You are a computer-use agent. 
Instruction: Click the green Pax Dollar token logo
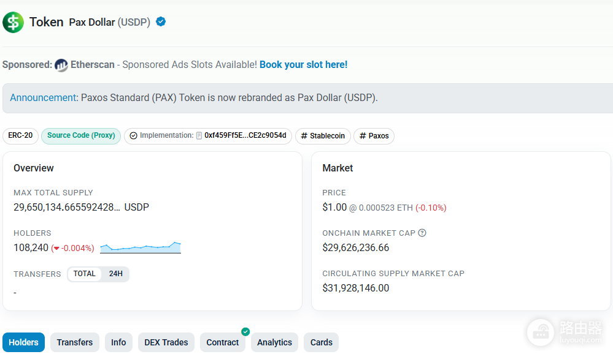pyautogui.click(x=13, y=22)
